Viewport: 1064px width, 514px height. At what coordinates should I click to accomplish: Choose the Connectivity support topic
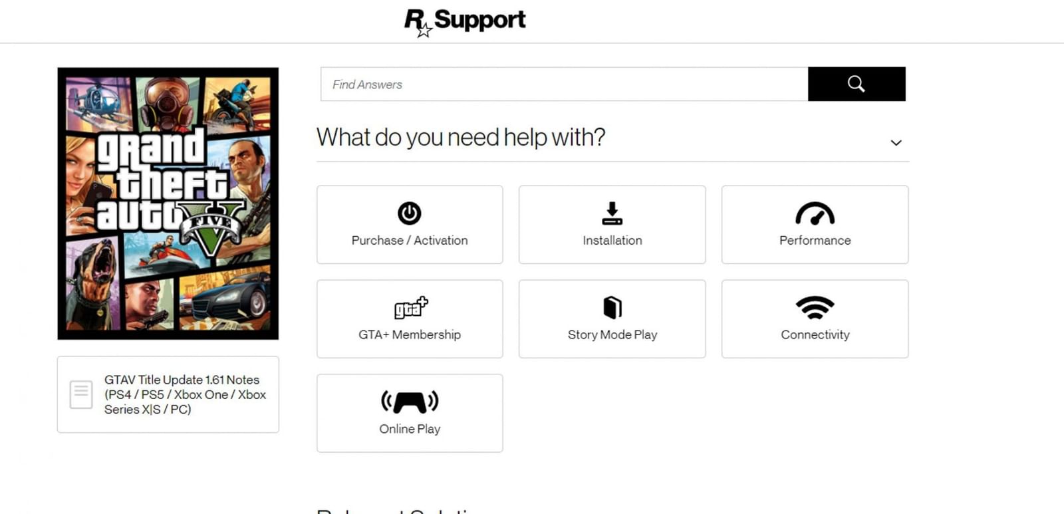point(815,319)
